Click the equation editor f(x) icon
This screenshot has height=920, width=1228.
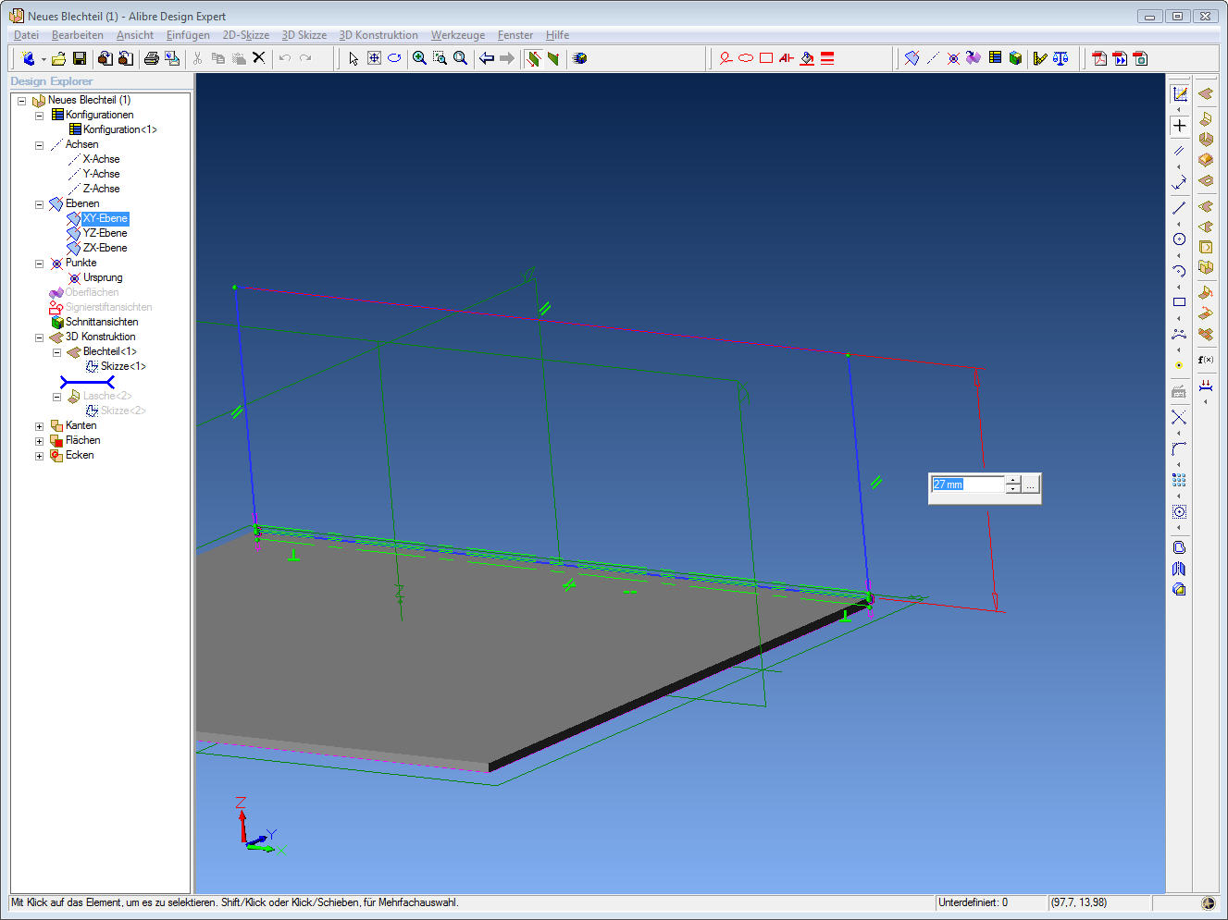pos(1206,360)
